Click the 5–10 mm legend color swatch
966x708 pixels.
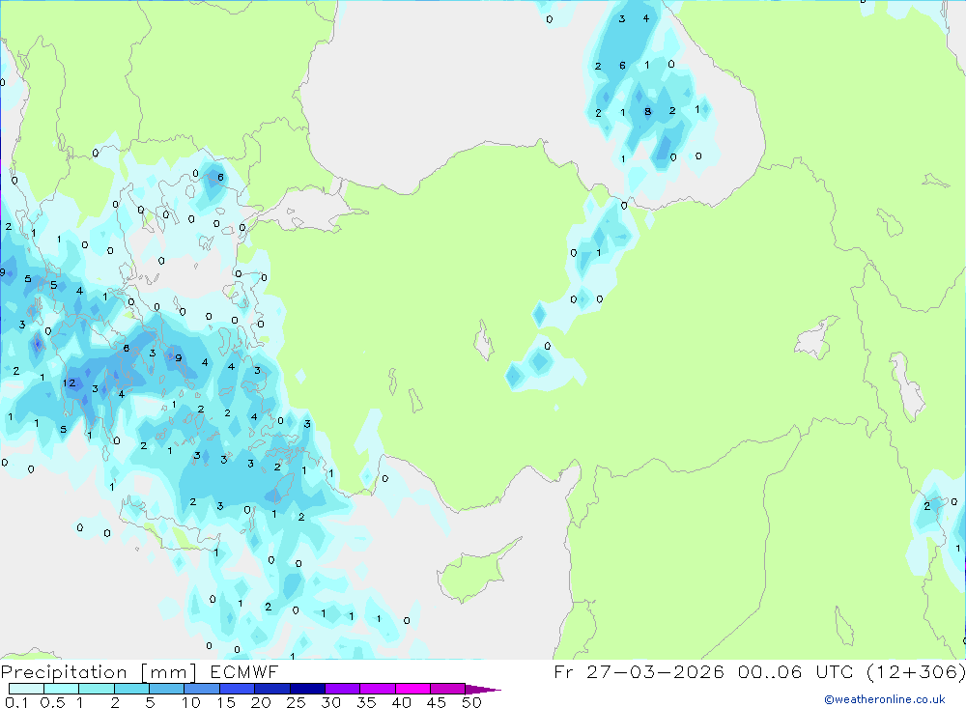tap(166, 689)
